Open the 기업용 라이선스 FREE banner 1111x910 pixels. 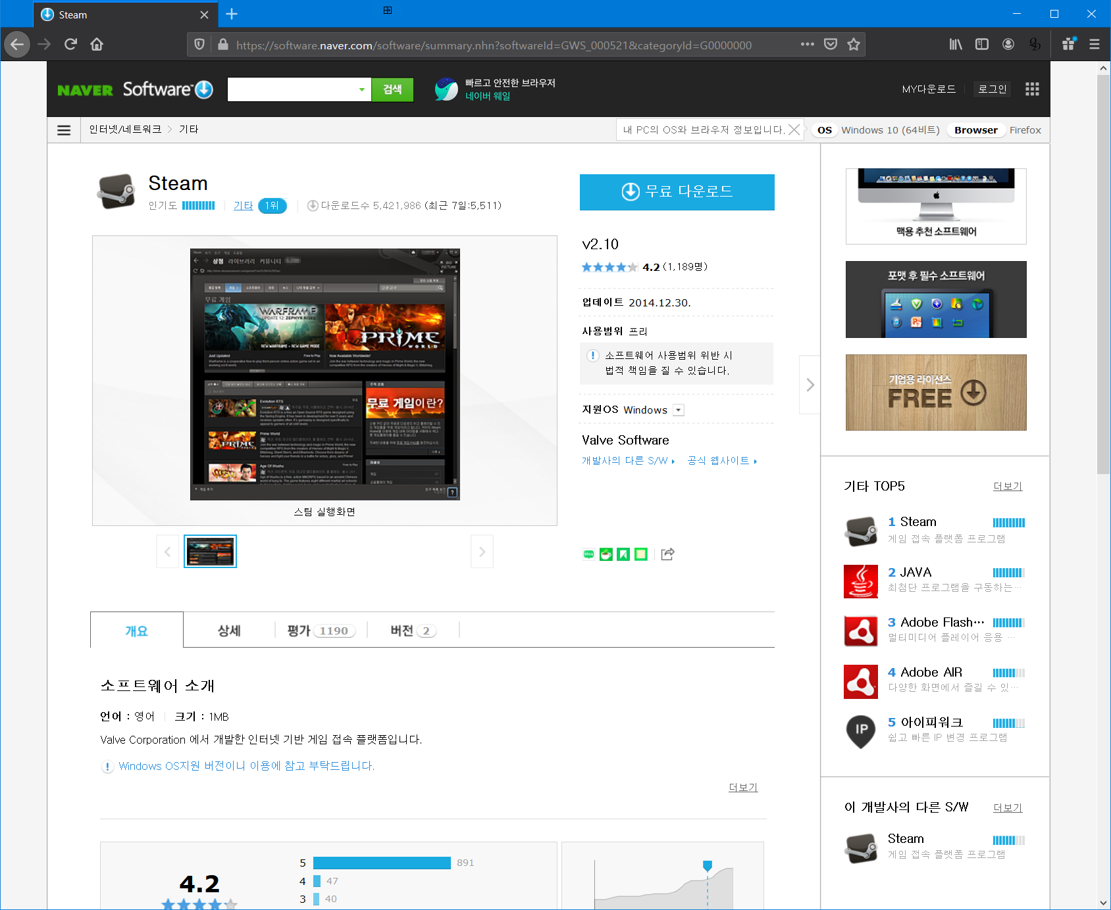(936, 393)
